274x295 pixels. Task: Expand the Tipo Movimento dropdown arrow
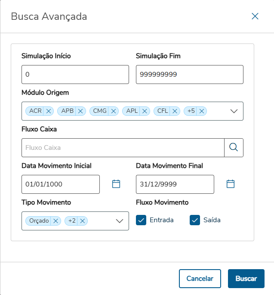click(x=120, y=221)
